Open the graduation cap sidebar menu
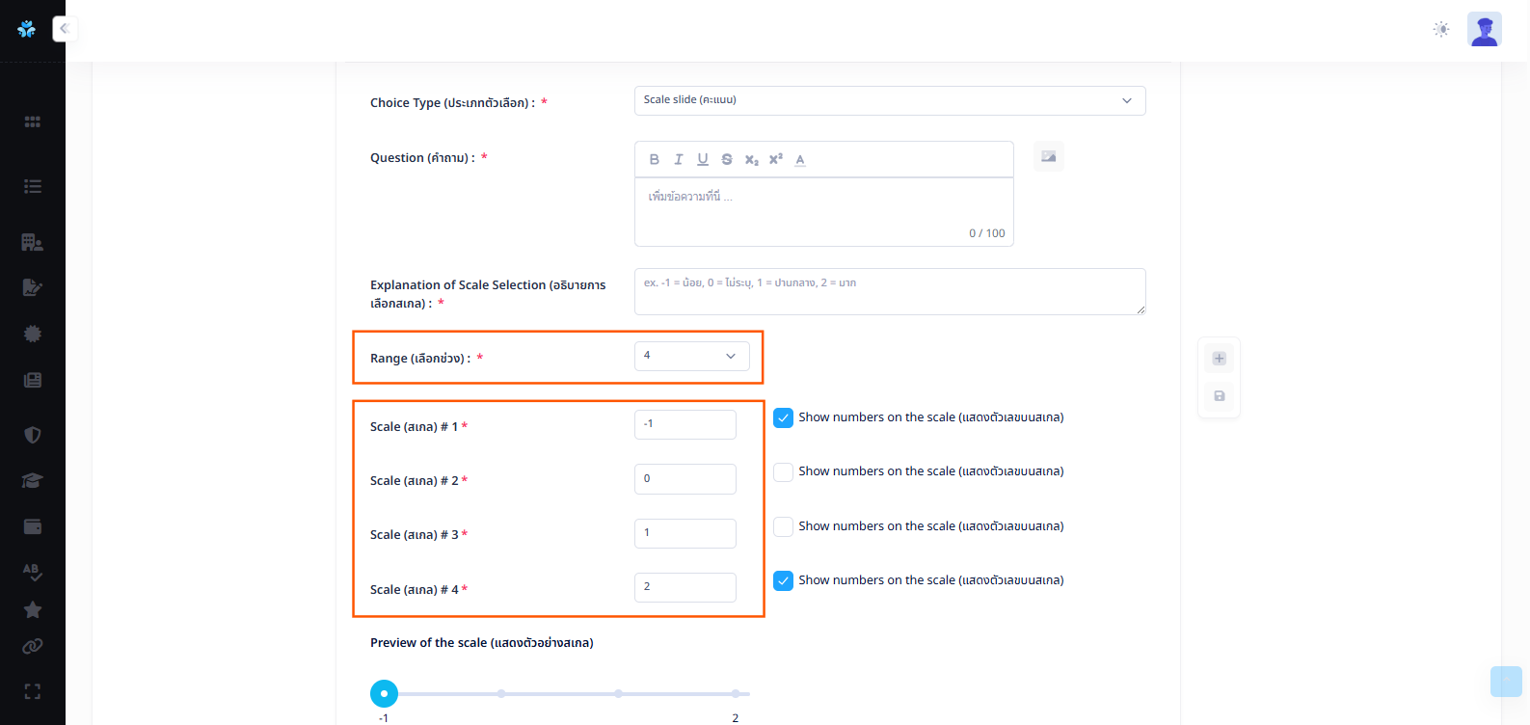This screenshot has height=725, width=1530. pyautogui.click(x=33, y=480)
